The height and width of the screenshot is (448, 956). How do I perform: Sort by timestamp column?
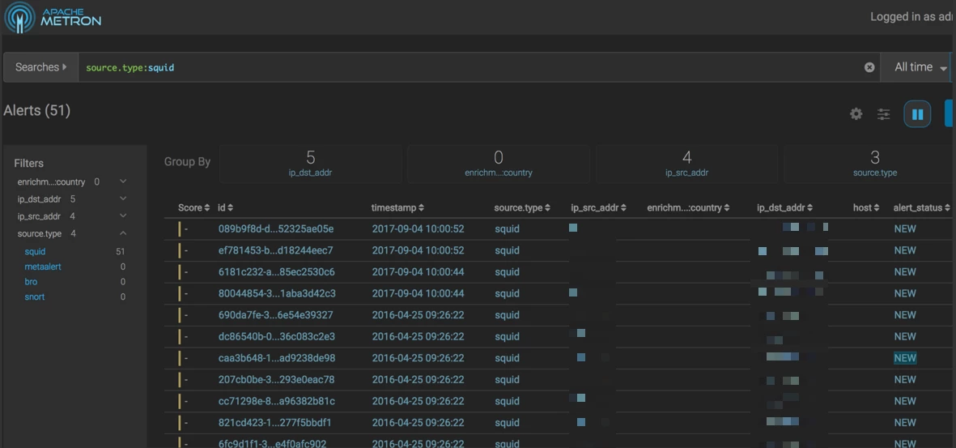coord(398,208)
